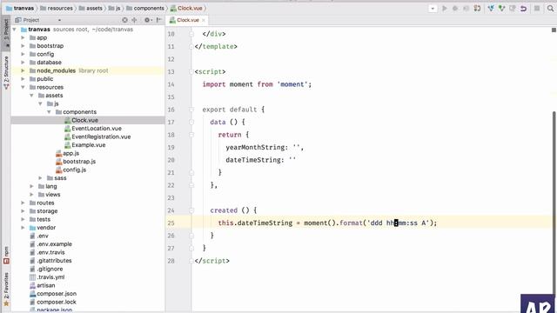Expand the public folder
Viewport: 557px width, 313px height.
point(23,79)
